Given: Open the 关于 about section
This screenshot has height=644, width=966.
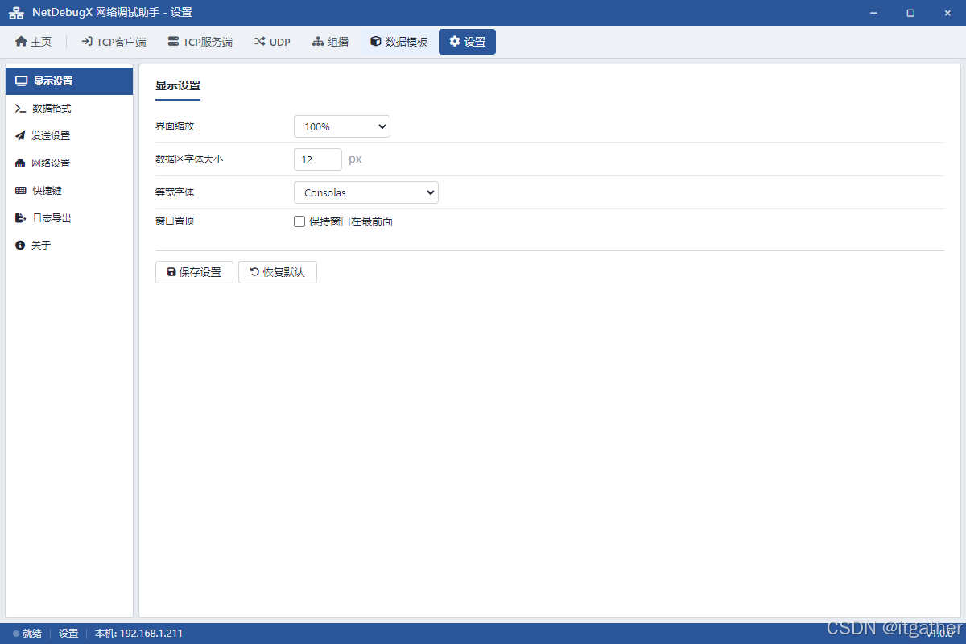Looking at the screenshot, I should coord(69,246).
